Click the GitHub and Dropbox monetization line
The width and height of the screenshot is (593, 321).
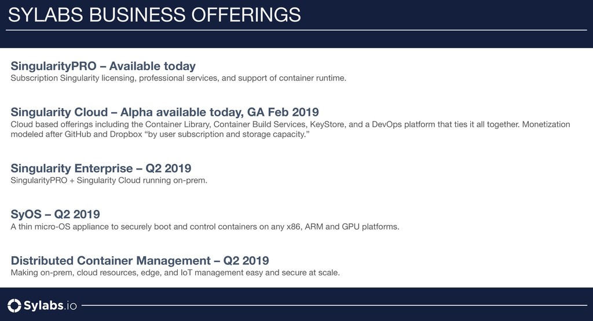click(160, 134)
